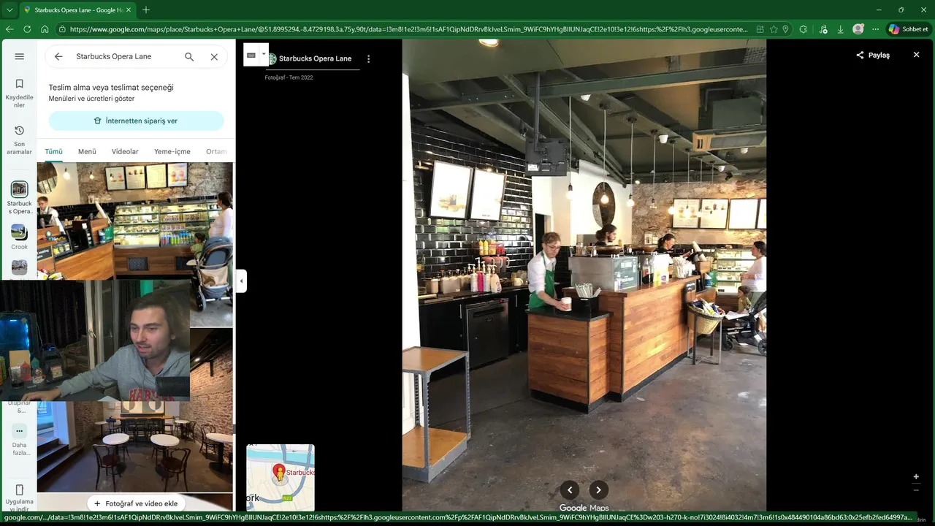The width and height of the screenshot is (935, 526).
Task: Click the Paylaş share button
Action: (x=873, y=55)
